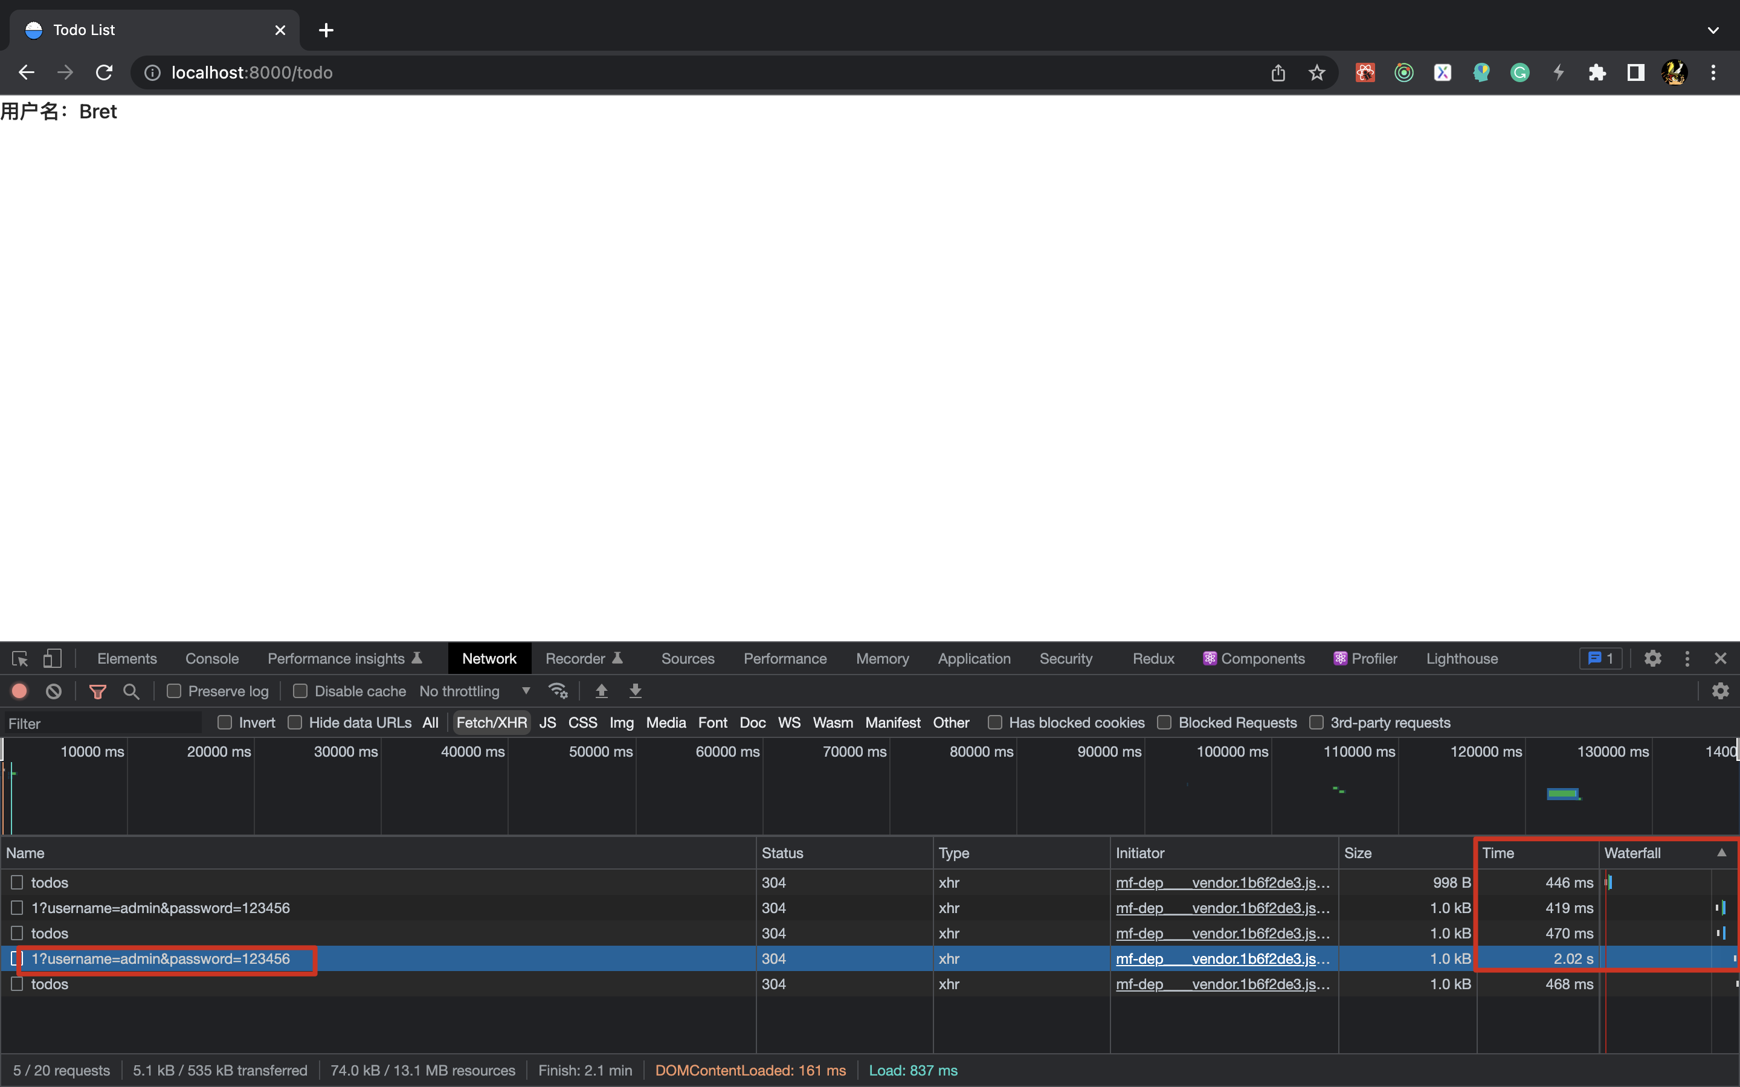
Task: Activate the inspect element picker icon
Action: 19,658
